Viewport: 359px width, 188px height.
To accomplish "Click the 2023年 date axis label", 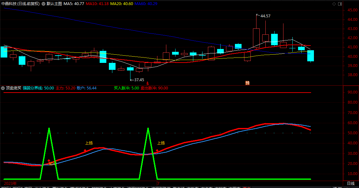I will pyautogui.click(x=10, y=184).
